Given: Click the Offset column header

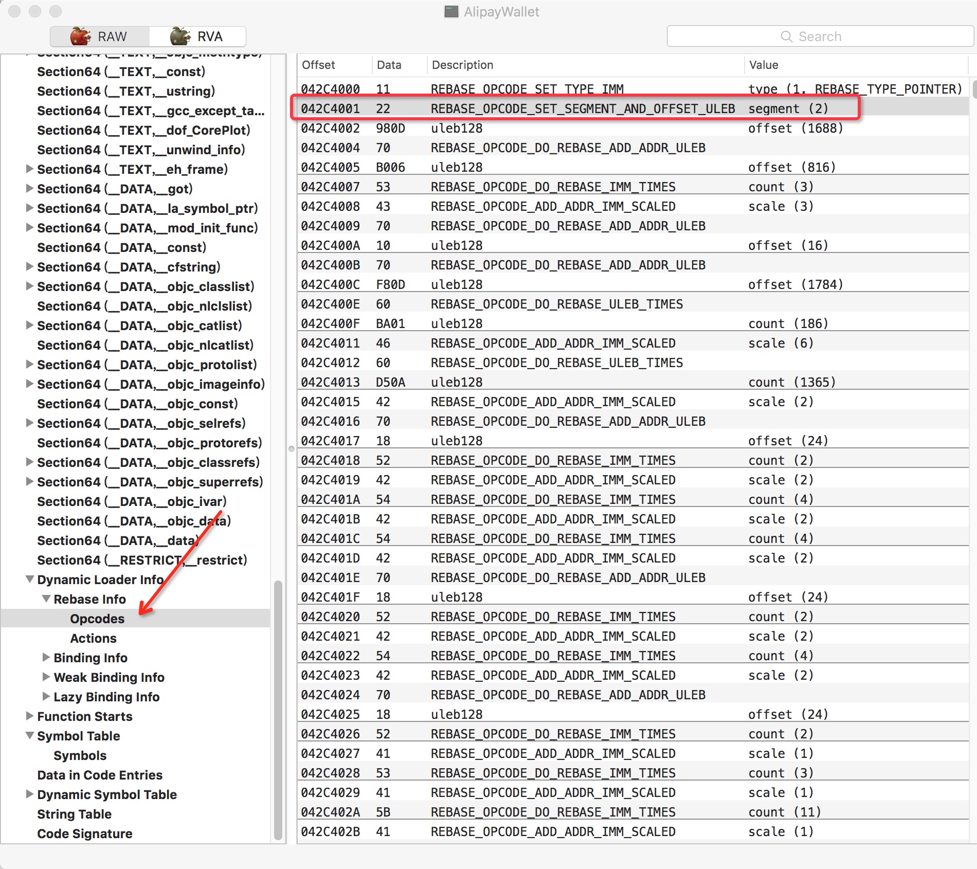Looking at the screenshot, I should (318, 65).
